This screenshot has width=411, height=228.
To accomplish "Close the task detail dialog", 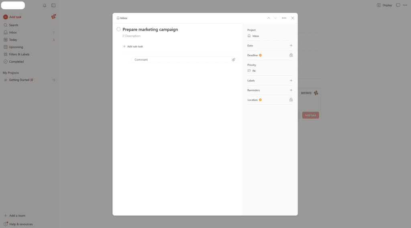I will 293,18.
